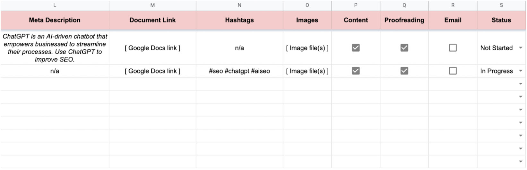Image resolution: width=527 pixels, height=170 pixels.
Task: Open status dropdown arrow in first empty row
Action: coord(521,84)
